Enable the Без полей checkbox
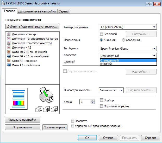The image size is (162, 143). [101, 34]
